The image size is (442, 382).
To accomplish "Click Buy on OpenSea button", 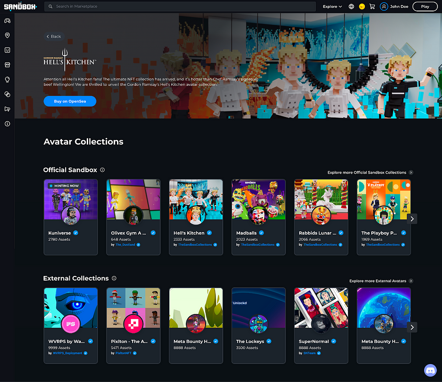I will [x=70, y=101].
